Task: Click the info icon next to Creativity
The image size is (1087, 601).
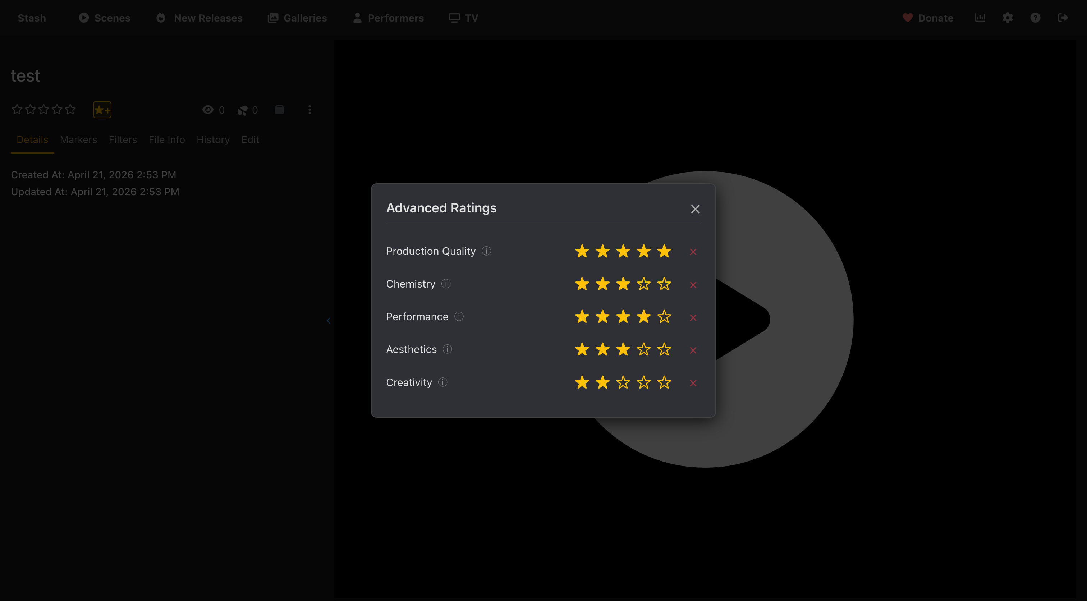Action: pos(442,382)
